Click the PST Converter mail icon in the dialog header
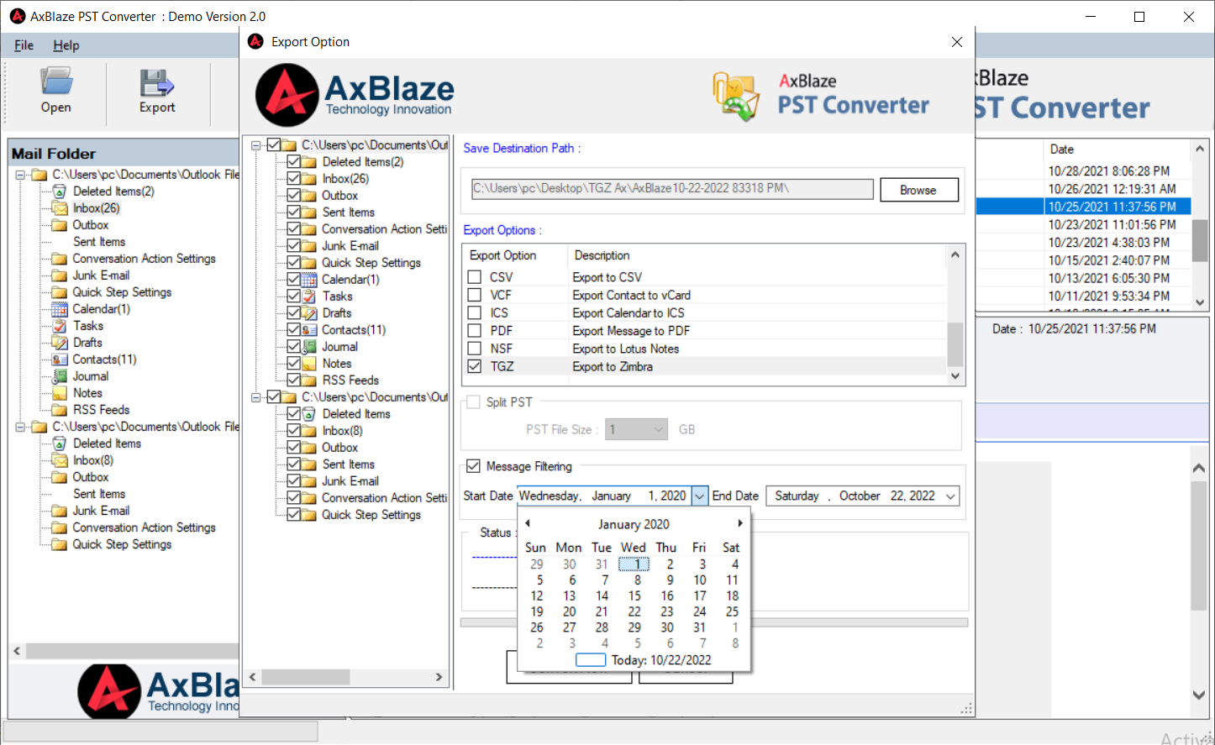The image size is (1215, 745). point(736,96)
